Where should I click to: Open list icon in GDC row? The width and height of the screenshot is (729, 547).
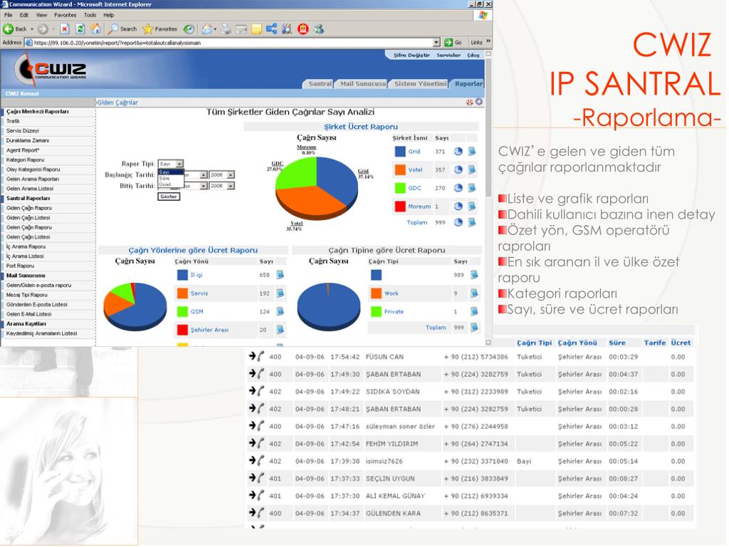tap(472, 187)
